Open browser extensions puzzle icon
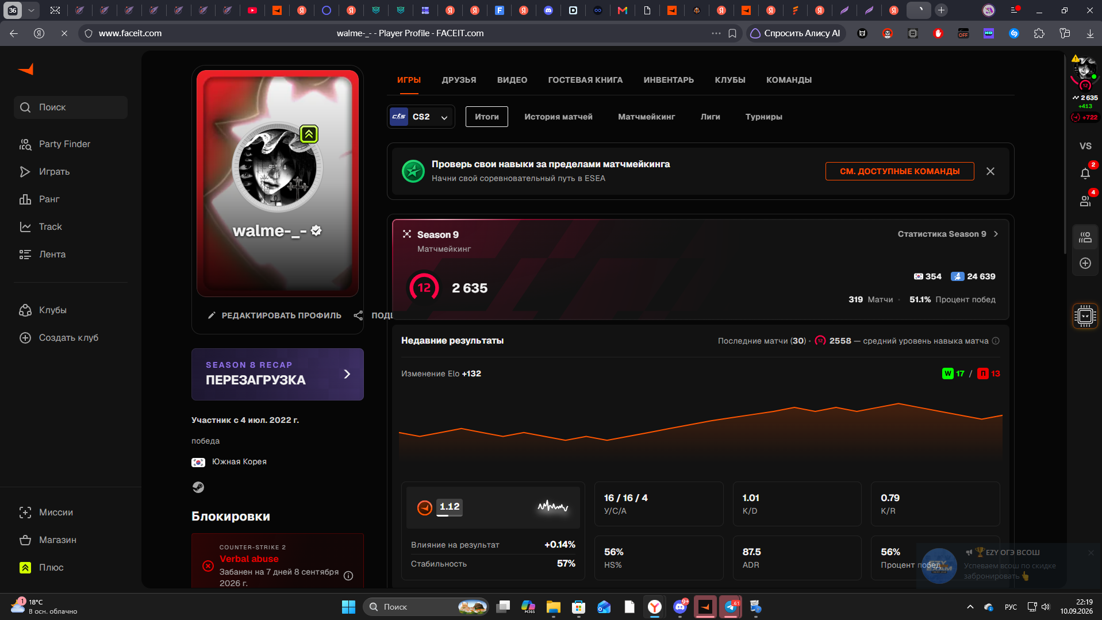 point(1039,33)
